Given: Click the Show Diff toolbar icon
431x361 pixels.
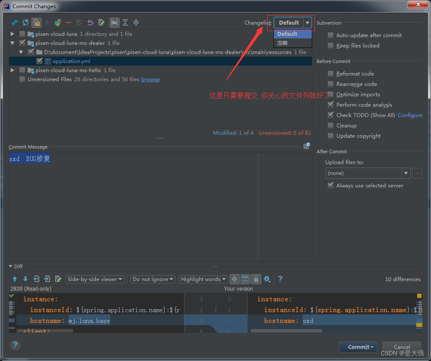Looking at the screenshot, I should [15, 22].
